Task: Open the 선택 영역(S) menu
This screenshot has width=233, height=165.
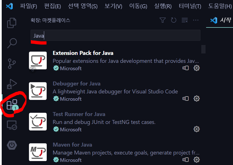Action: [x=83, y=6]
